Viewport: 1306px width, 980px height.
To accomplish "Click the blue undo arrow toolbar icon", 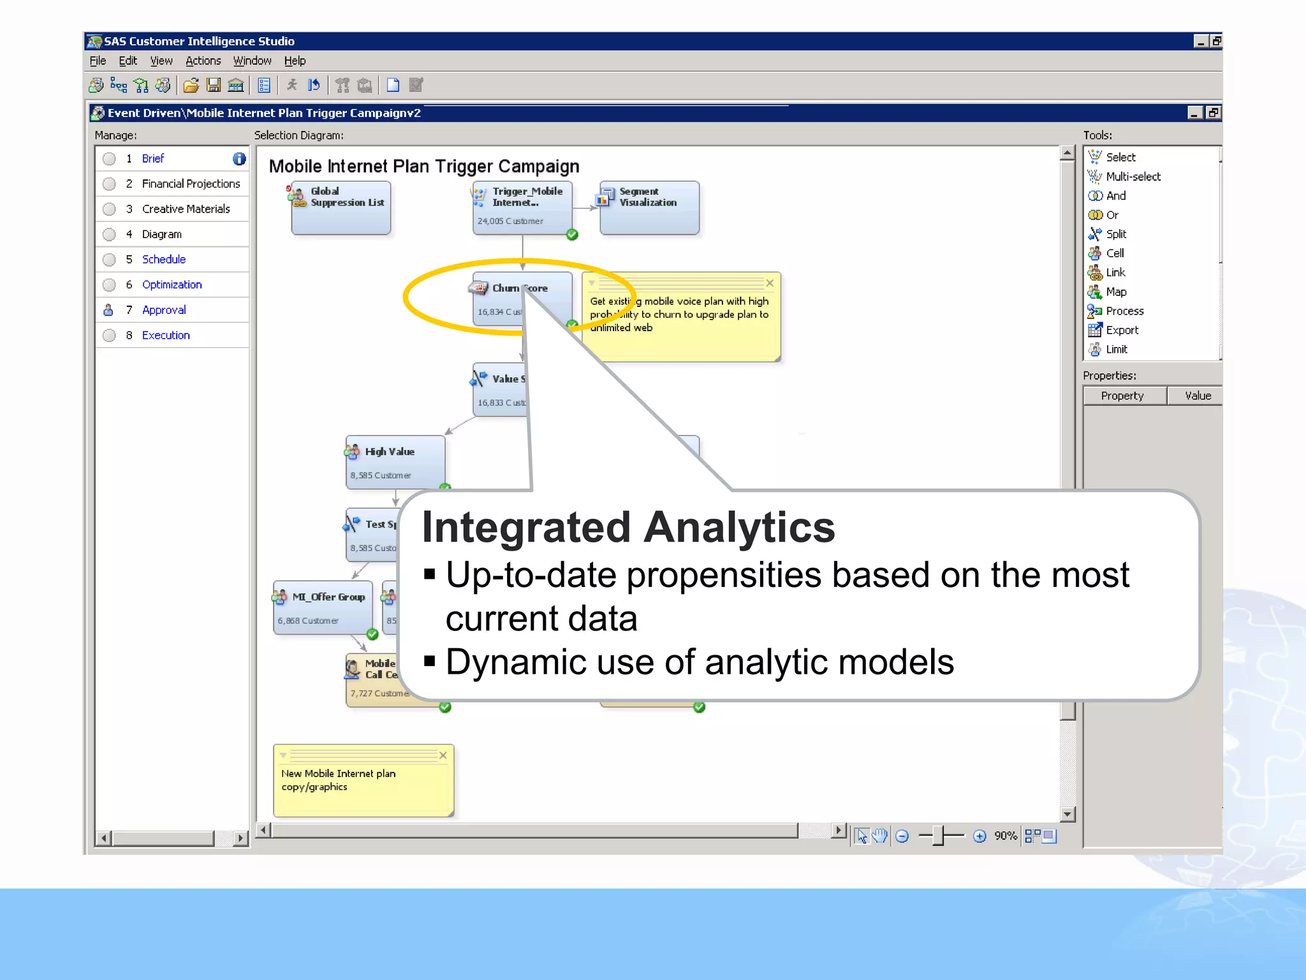I will (x=314, y=85).
